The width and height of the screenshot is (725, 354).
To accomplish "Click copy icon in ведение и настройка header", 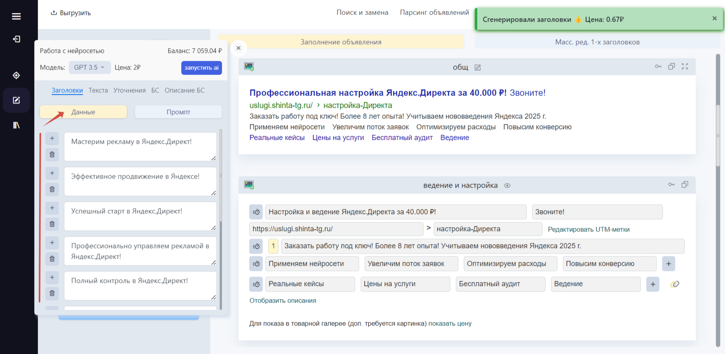I will point(685,185).
